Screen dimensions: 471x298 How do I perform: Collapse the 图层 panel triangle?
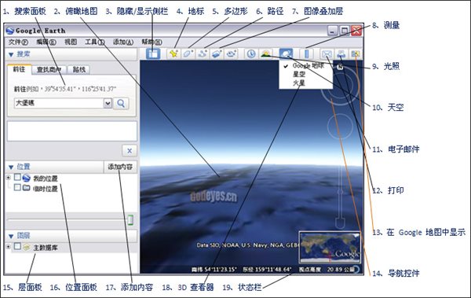click(11, 236)
